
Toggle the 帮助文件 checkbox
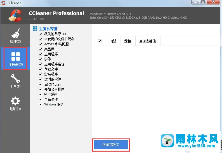click(41, 69)
